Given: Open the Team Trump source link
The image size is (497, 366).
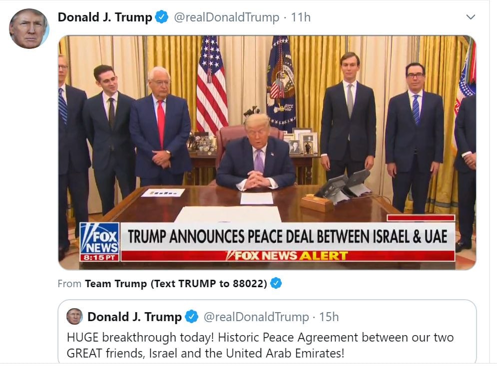Looking at the screenshot, I should click(x=176, y=283).
